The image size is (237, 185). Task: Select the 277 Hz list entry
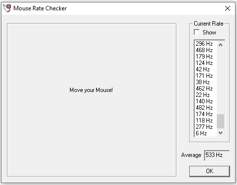tap(205, 127)
